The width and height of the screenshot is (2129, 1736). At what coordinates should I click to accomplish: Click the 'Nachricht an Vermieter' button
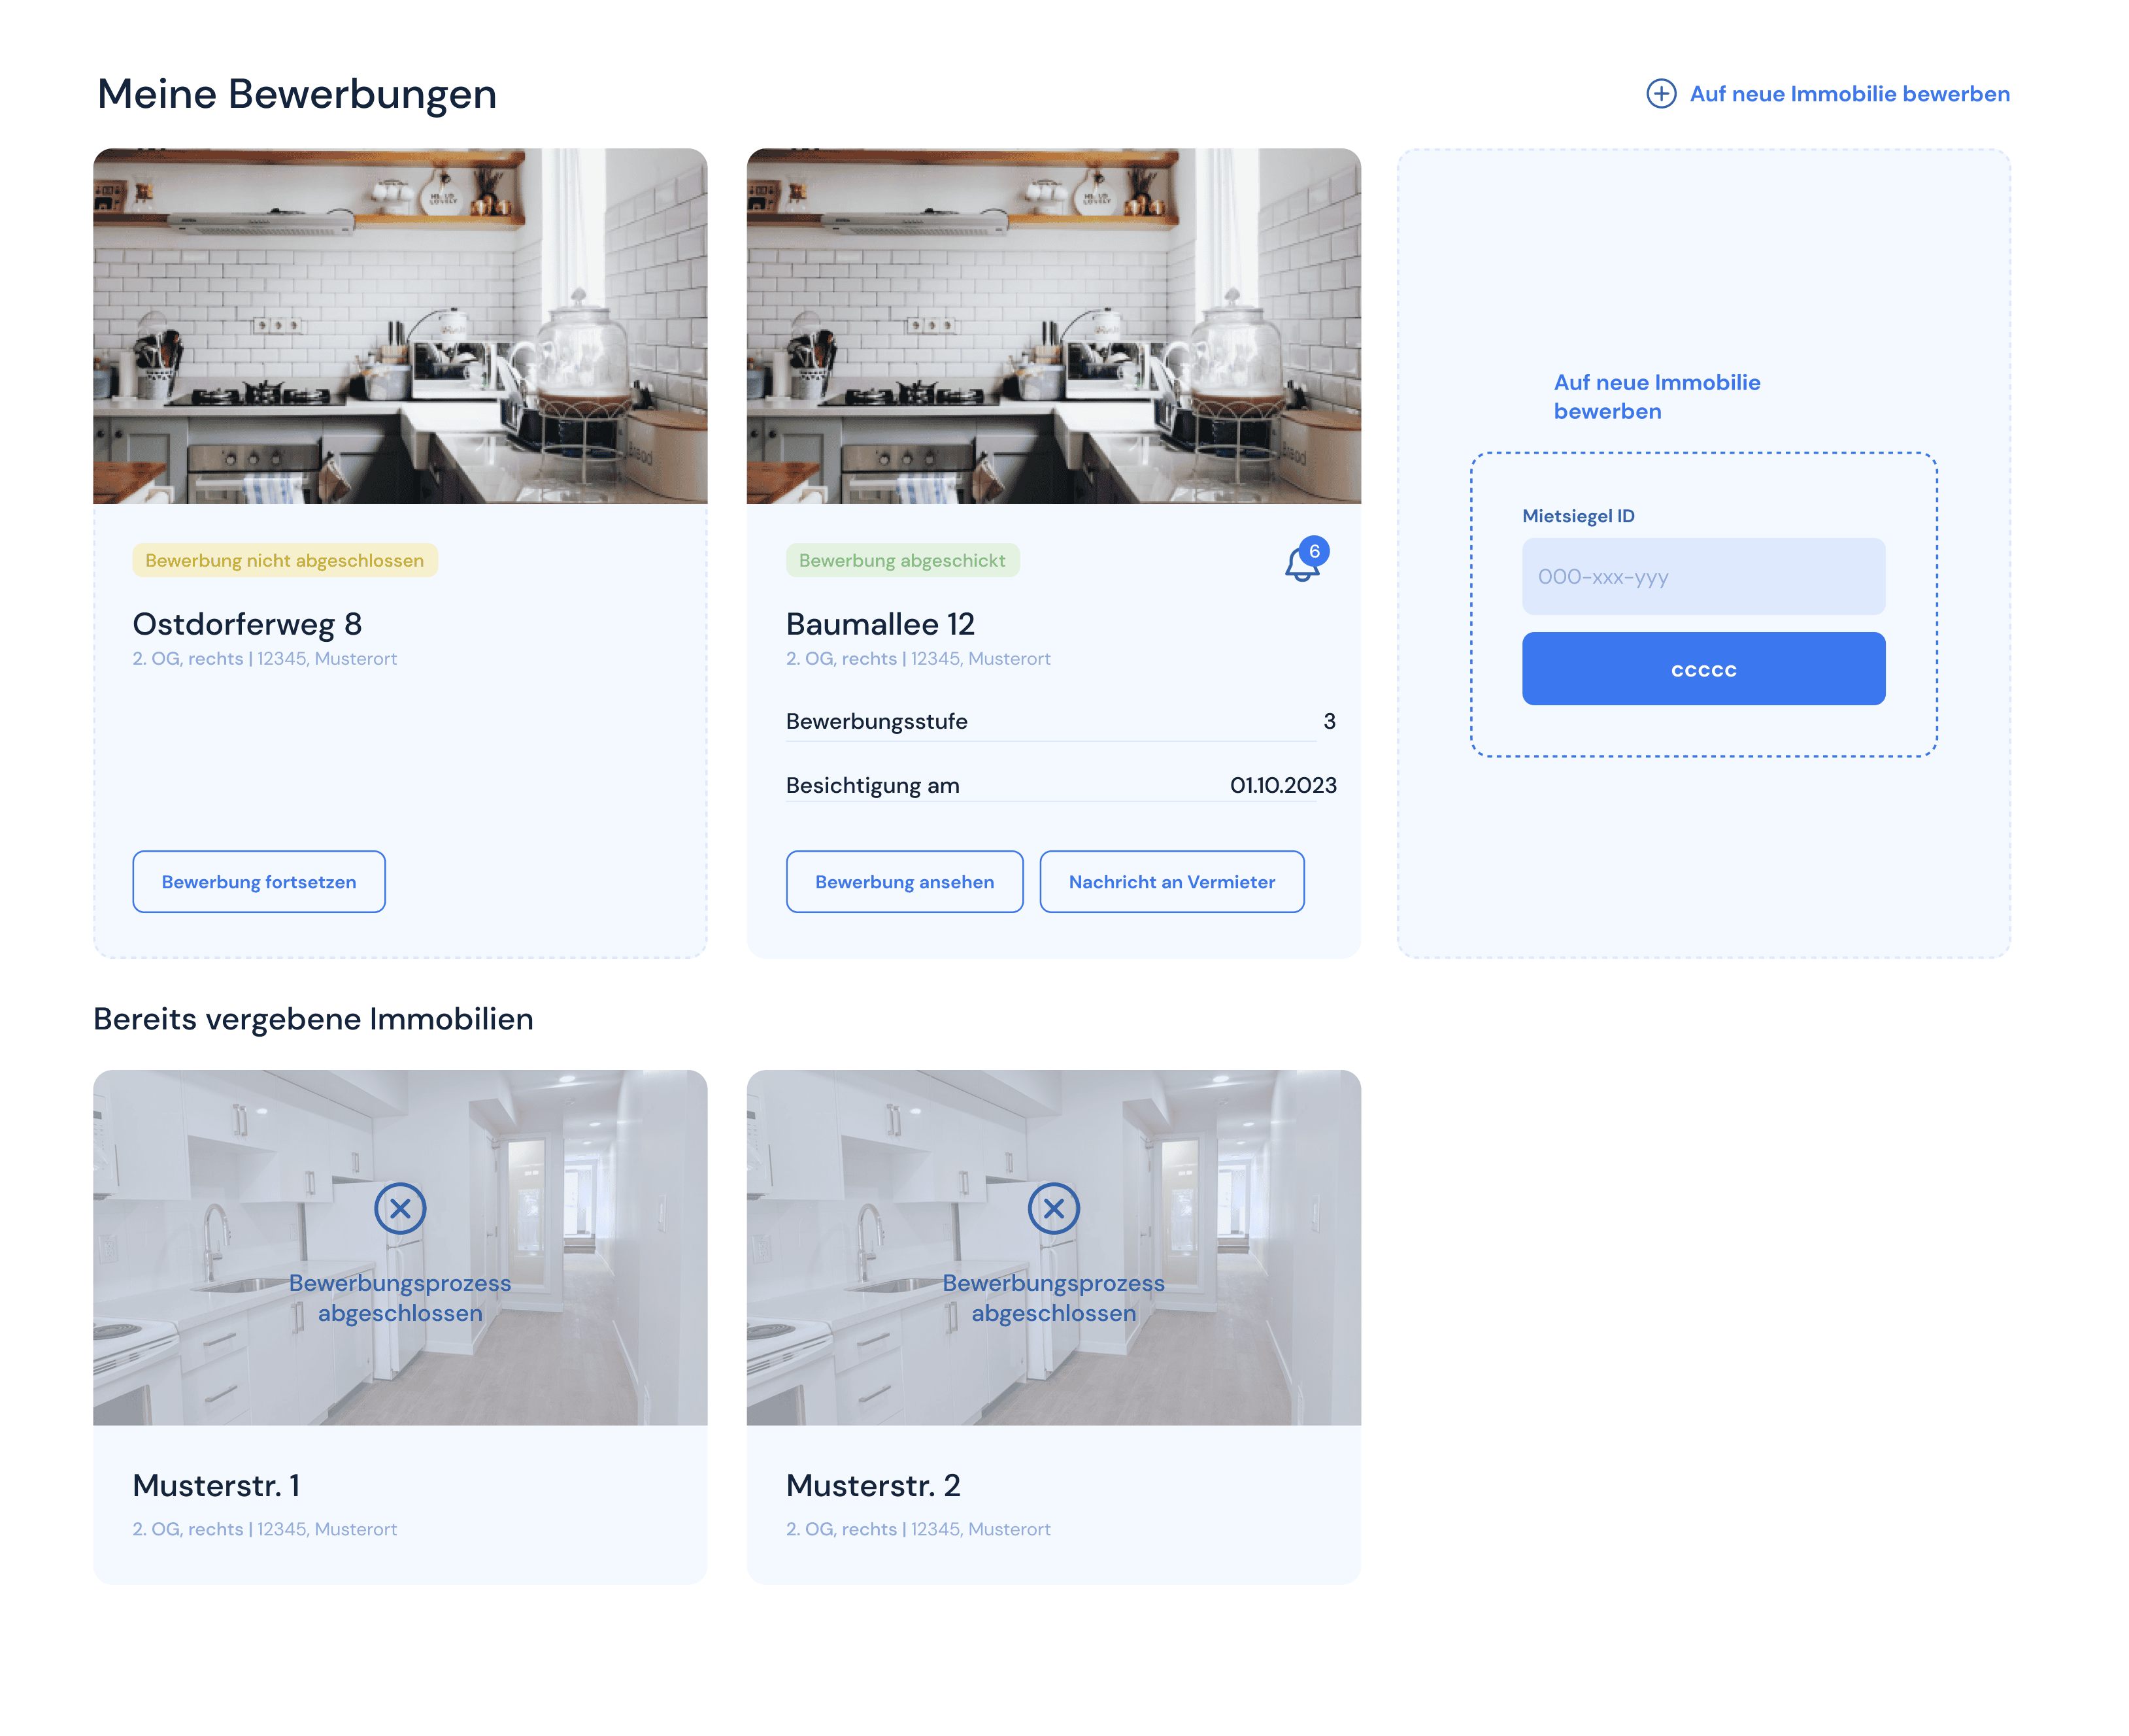pyautogui.click(x=1171, y=881)
